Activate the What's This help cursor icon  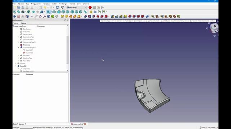pos(62,7)
